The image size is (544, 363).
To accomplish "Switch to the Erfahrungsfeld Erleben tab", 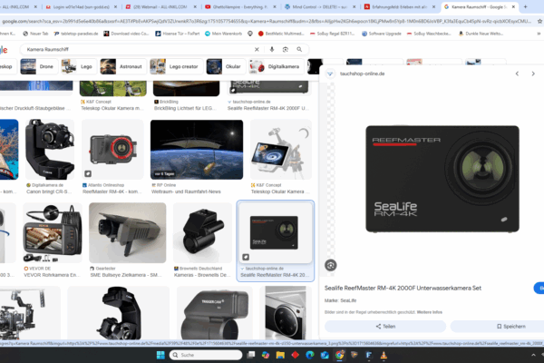I will (x=398, y=6).
